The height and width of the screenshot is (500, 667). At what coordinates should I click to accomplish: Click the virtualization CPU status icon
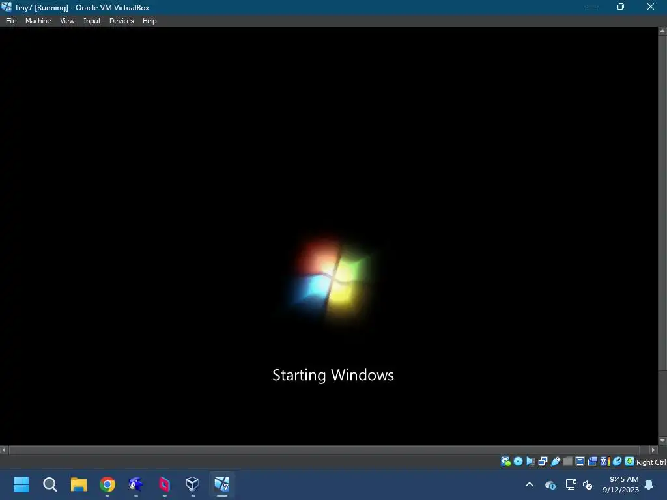(x=604, y=462)
